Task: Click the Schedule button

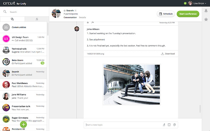Action: tap(165, 14)
